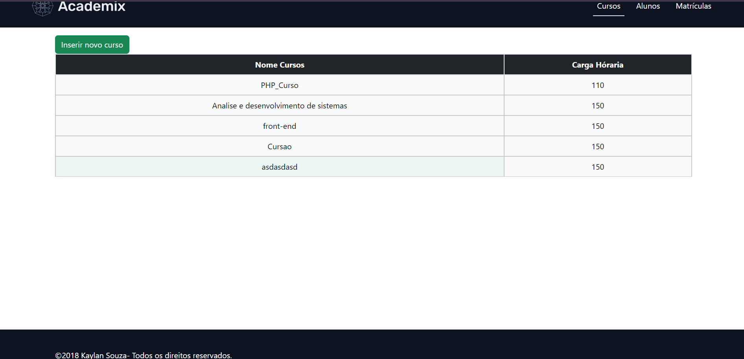
Task: Select the front-end course cell
Action: pos(280,126)
